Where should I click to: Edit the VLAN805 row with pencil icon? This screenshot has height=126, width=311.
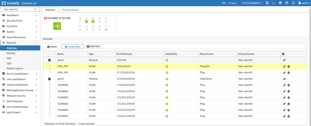pos(284,91)
